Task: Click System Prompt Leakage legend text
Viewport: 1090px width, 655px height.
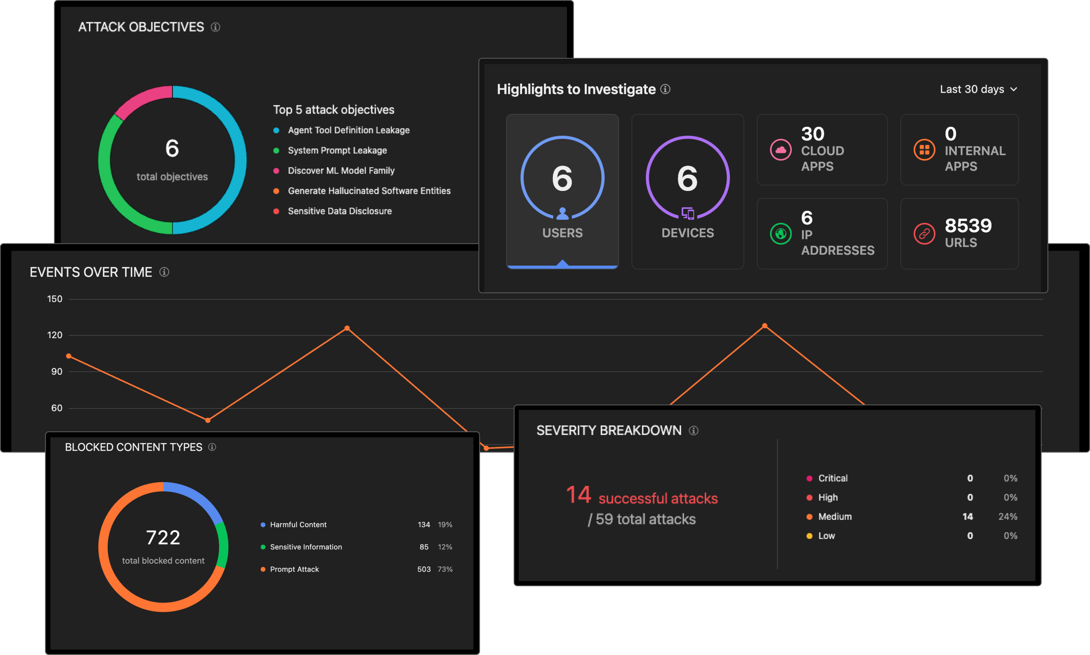Action: click(337, 150)
